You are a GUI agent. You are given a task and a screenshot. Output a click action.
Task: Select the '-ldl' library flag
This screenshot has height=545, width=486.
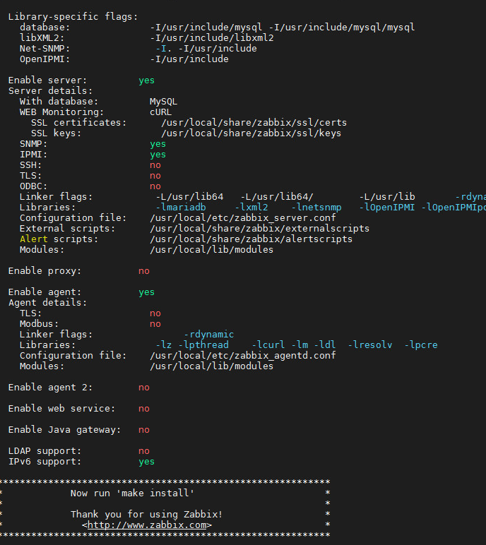click(325, 345)
